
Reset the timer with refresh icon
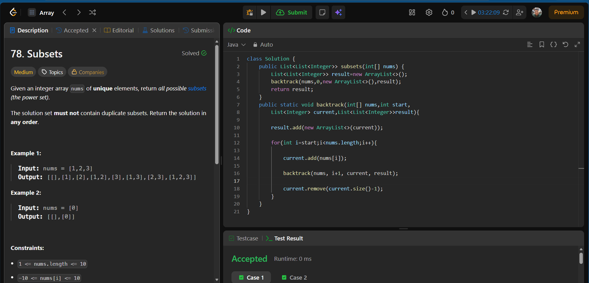click(506, 12)
